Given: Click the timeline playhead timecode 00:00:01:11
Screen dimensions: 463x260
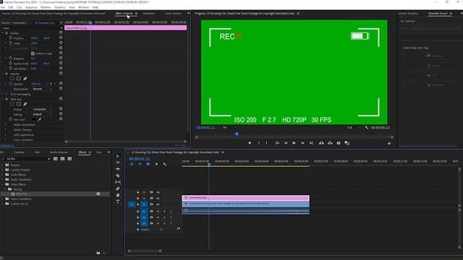Looking at the screenshot, I should coord(139,159).
